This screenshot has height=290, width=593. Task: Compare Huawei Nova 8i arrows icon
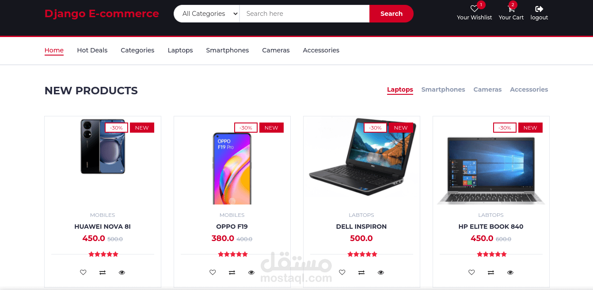click(103, 272)
